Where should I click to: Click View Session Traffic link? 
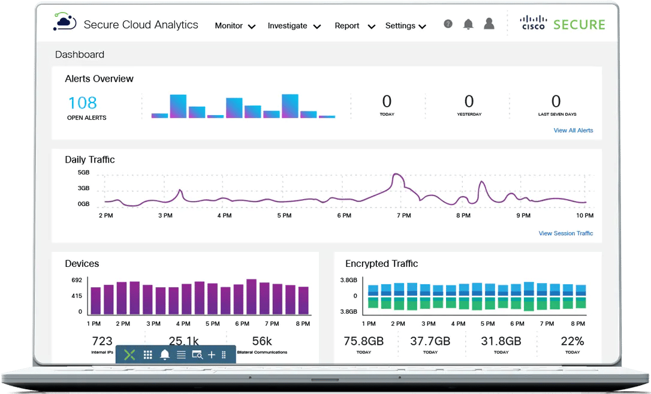(x=565, y=233)
